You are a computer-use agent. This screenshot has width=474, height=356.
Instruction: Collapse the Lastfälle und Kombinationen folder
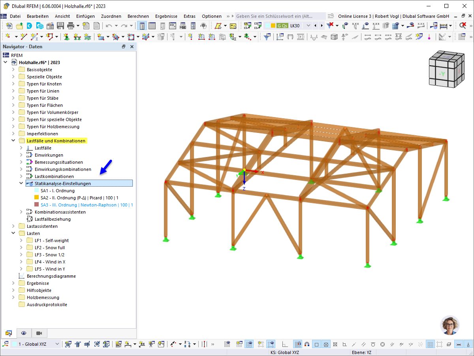coord(13,141)
